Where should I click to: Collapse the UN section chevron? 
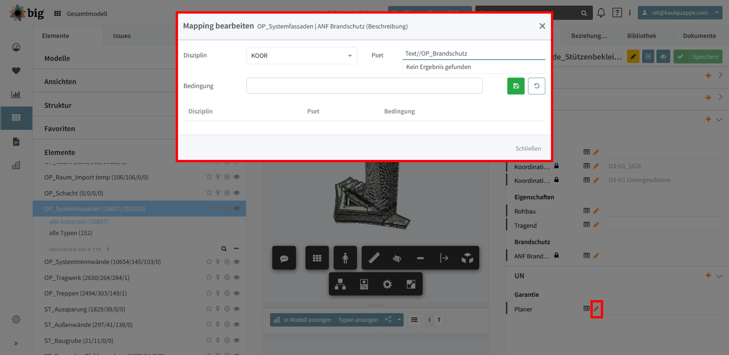click(x=719, y=276)
